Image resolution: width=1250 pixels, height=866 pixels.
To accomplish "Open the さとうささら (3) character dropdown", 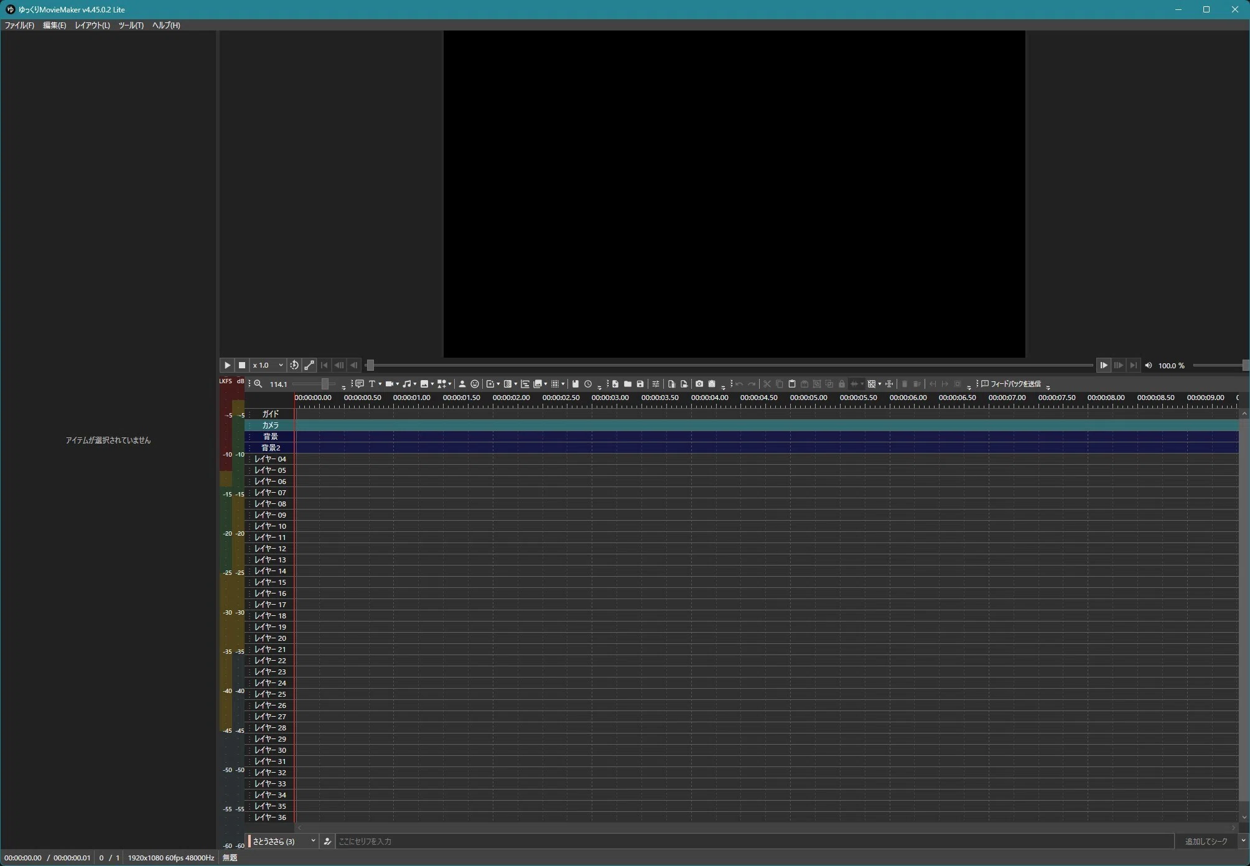I will [283, 841].
